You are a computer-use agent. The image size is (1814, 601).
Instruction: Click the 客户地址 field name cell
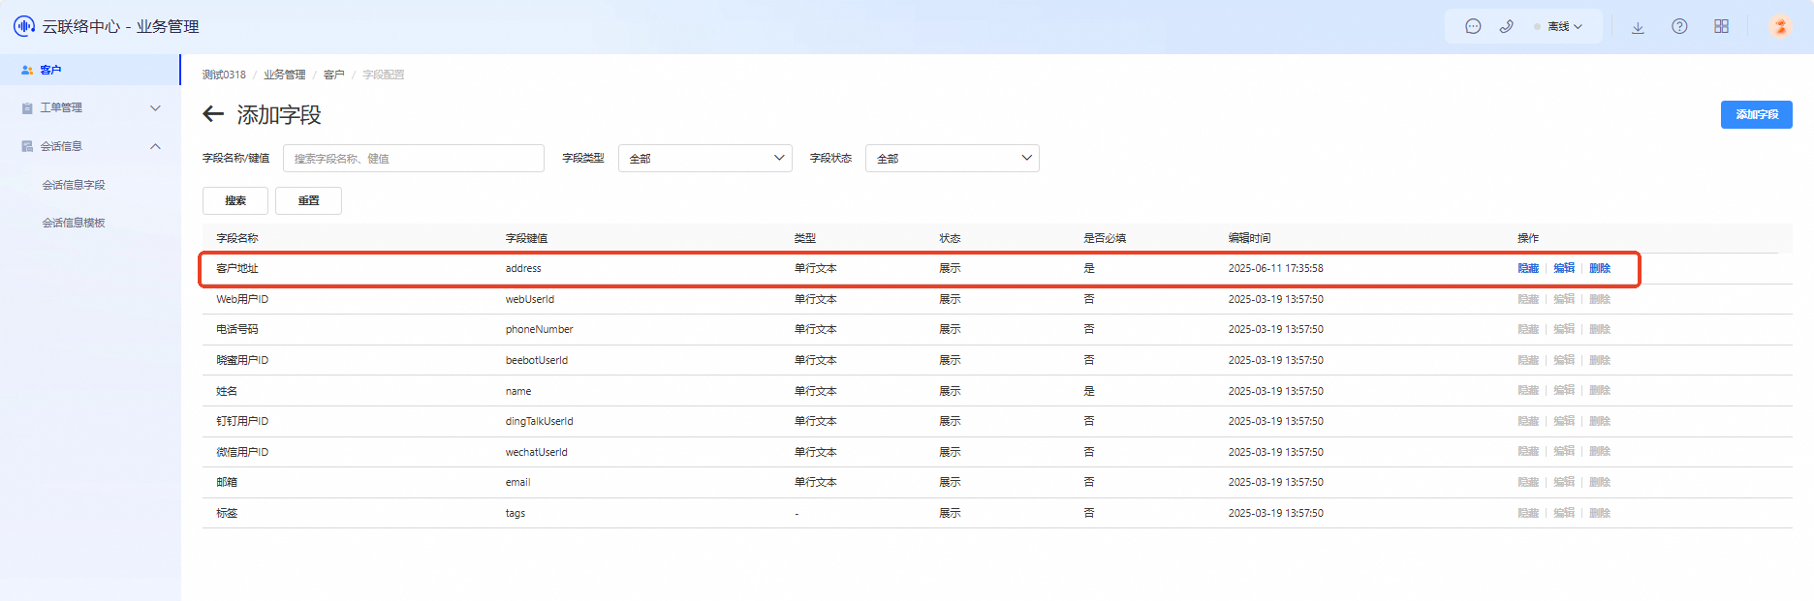pos(237,268)
